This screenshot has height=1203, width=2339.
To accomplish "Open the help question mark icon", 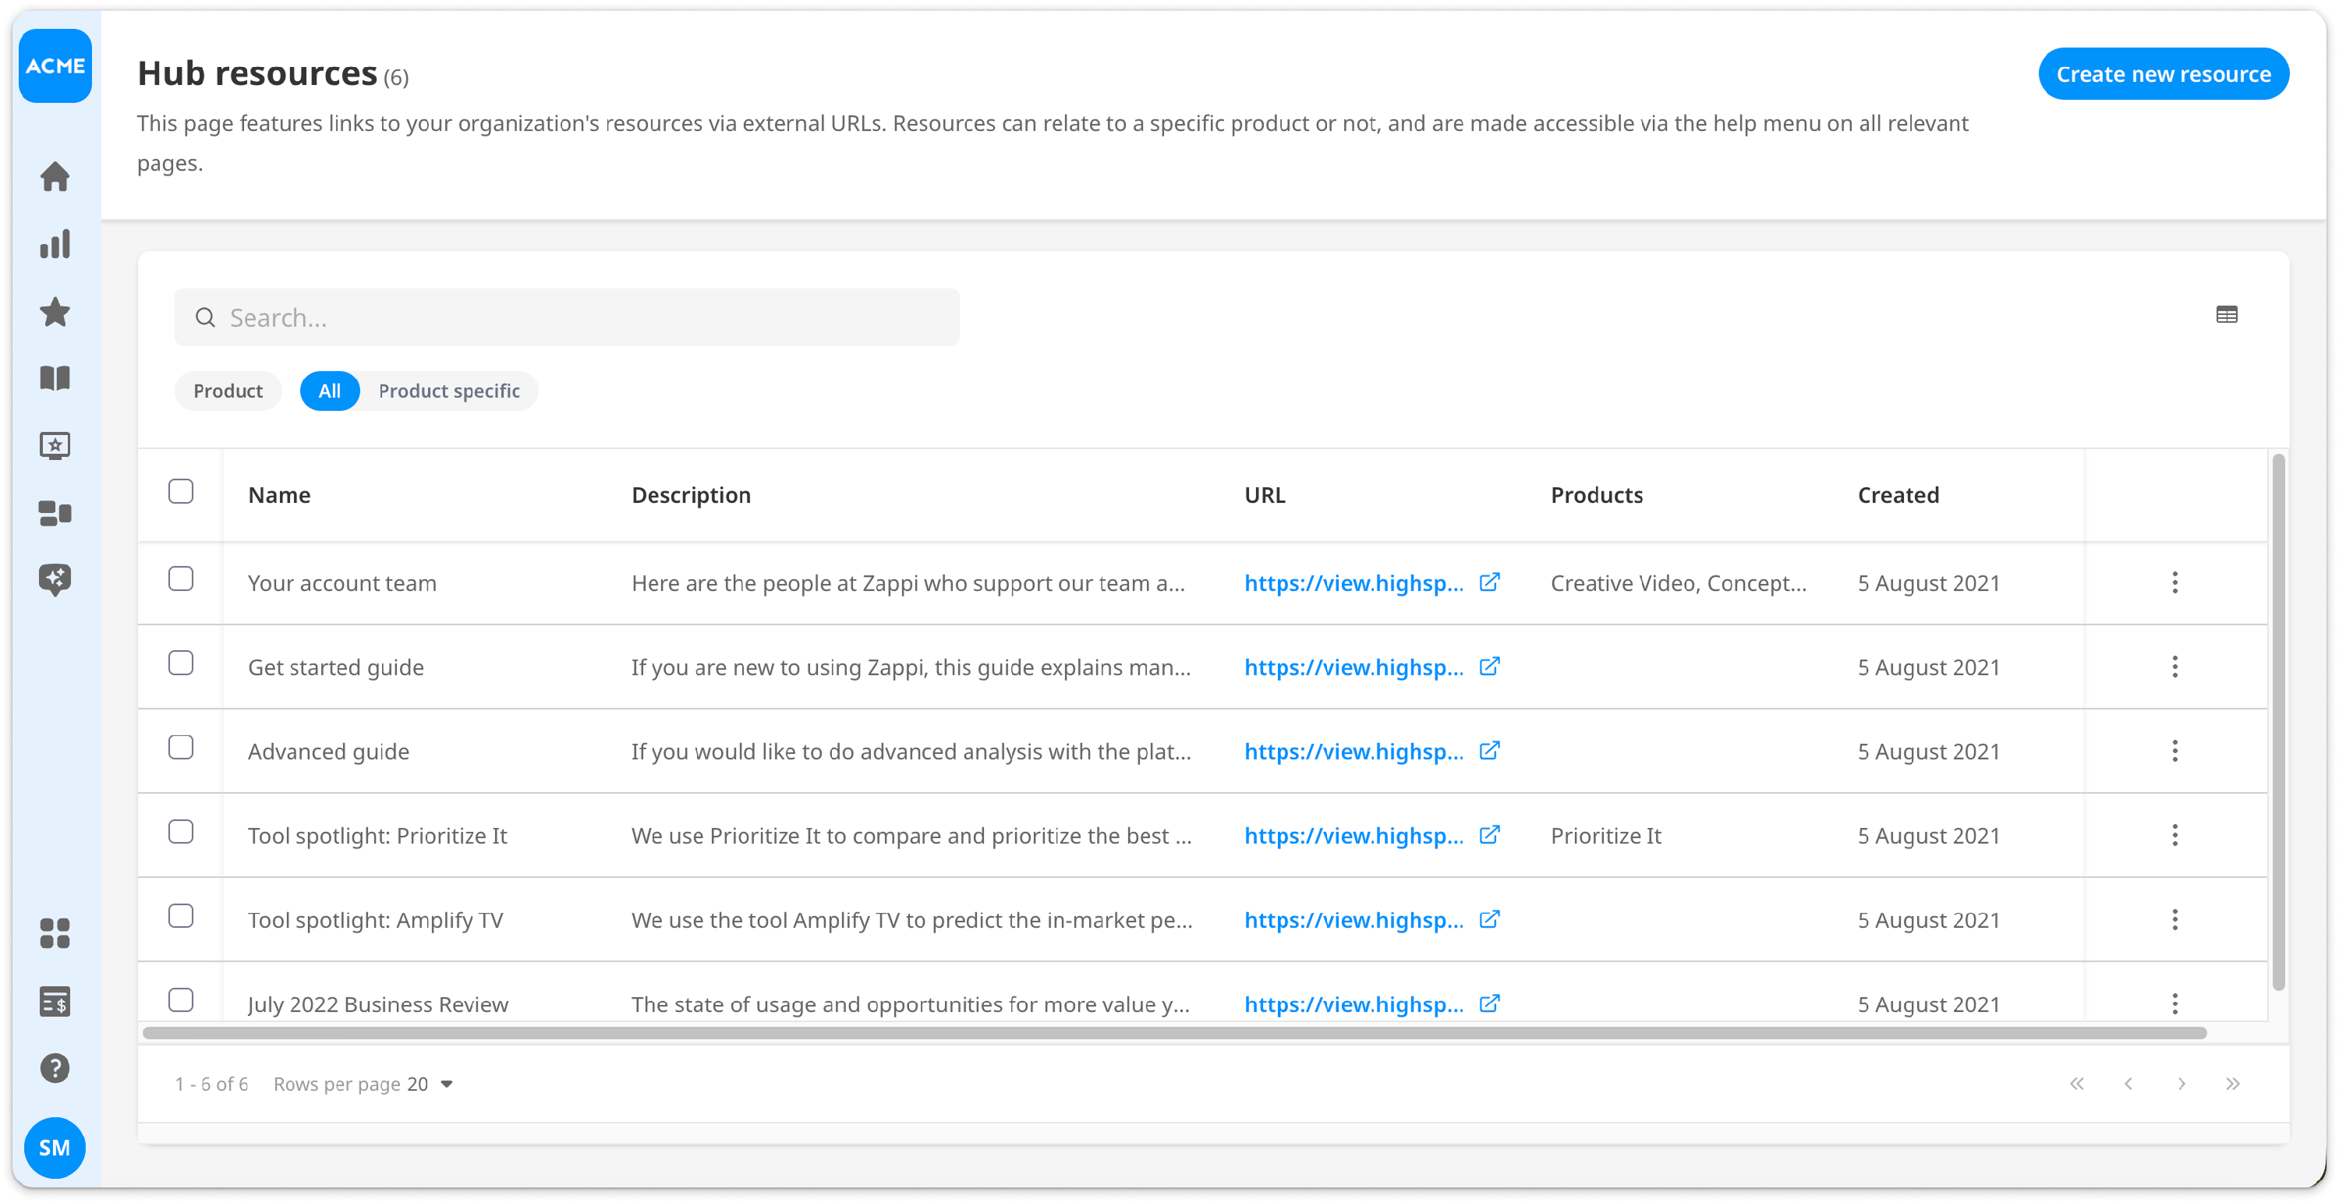I will pyautogui.click(x=55, y=1067).
